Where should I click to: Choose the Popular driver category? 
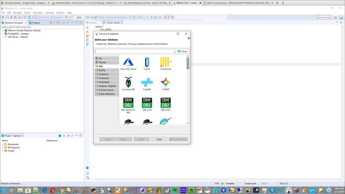[x=107, y=63]
